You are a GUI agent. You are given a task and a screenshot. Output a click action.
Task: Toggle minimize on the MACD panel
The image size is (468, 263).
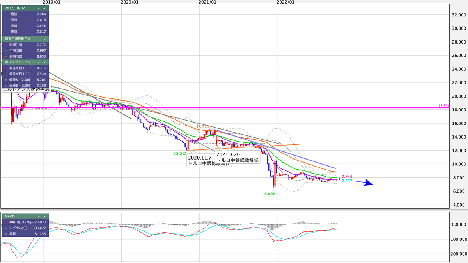(38, 216)
